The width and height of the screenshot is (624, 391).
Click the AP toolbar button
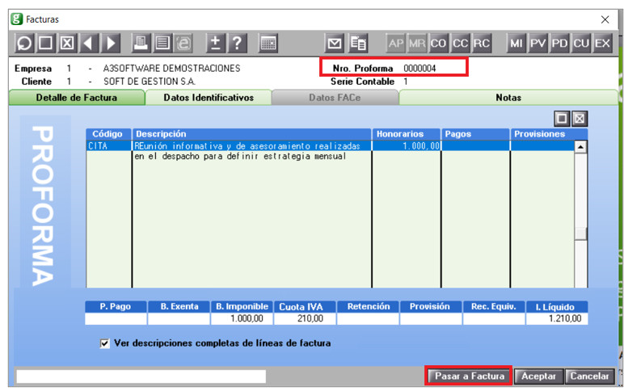396,43
